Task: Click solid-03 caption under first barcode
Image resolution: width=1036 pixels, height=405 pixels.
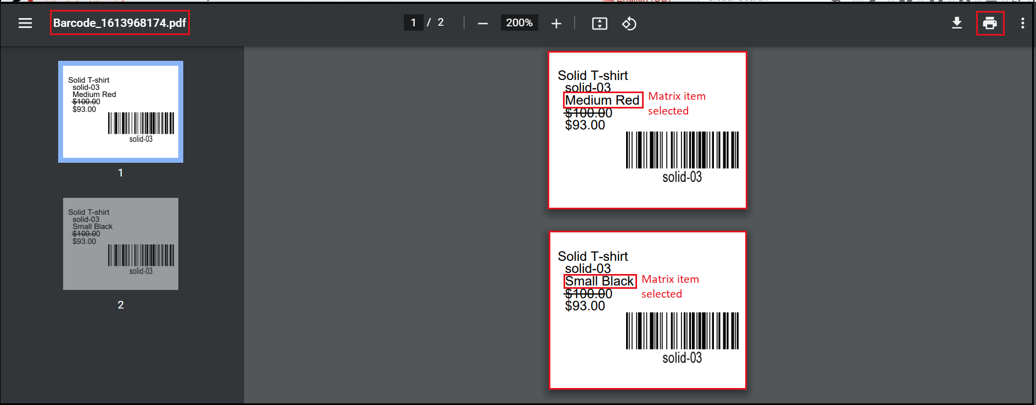Action: point(682,177)
